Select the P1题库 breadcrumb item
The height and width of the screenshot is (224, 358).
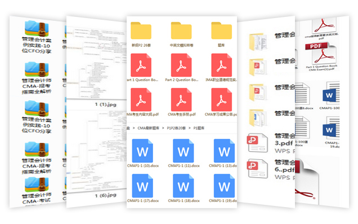pyautogui.click(x=199, y=128)
